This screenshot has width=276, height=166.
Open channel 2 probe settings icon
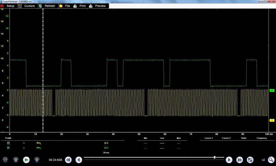coord(38,148)
